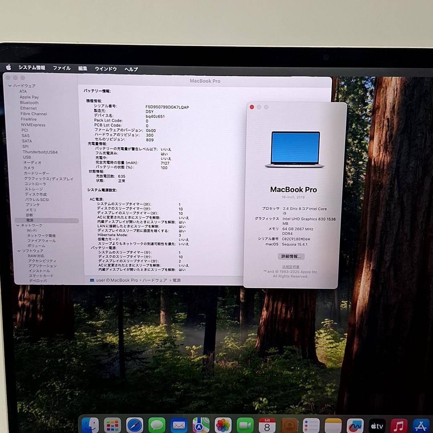Open the ヘルプ menu
Screen dimensions: 433x433
(131, 69)
